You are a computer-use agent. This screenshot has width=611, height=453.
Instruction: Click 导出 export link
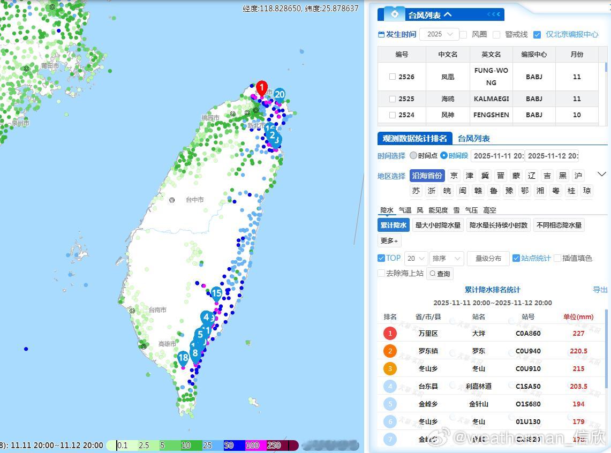(600, 289)
